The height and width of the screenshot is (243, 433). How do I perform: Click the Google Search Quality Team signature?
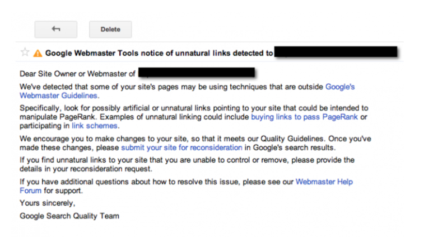69,216
